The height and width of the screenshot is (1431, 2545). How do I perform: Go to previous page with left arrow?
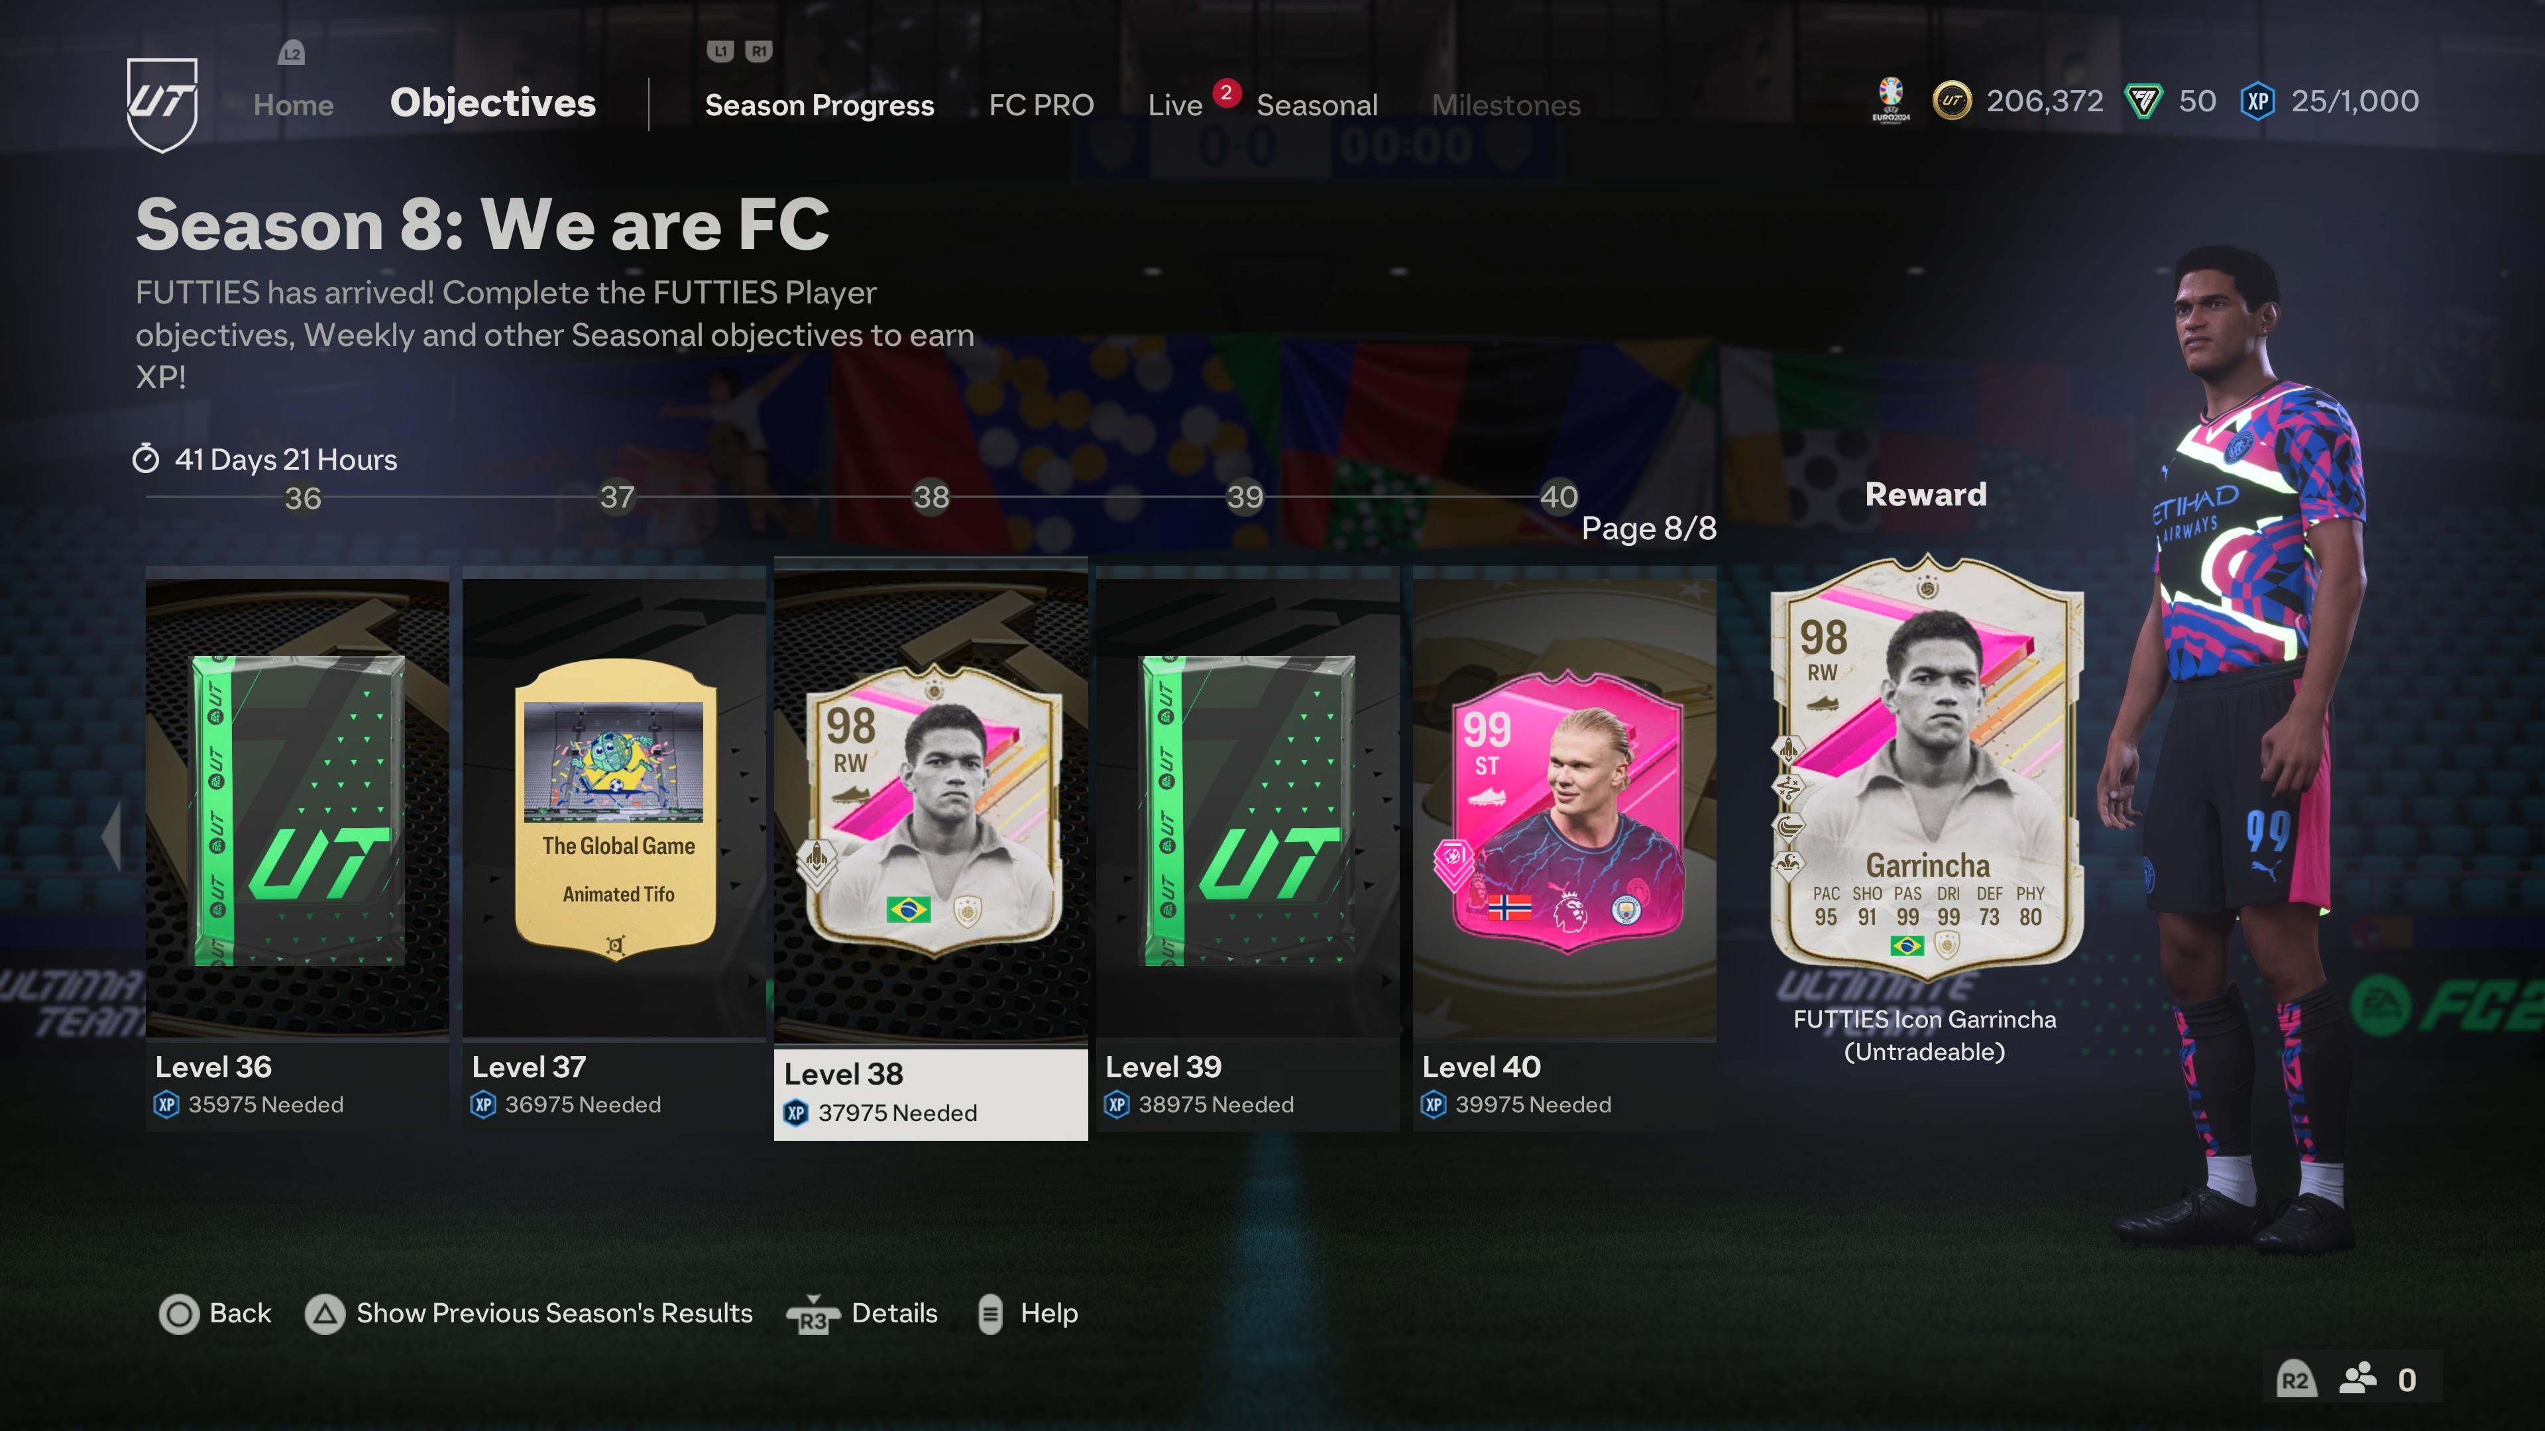pos(111,835)
